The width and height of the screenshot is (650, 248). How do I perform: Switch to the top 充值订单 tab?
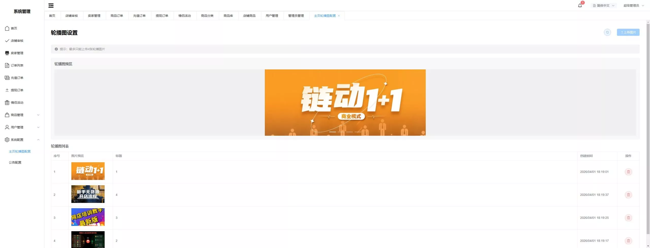pos(139,16)
